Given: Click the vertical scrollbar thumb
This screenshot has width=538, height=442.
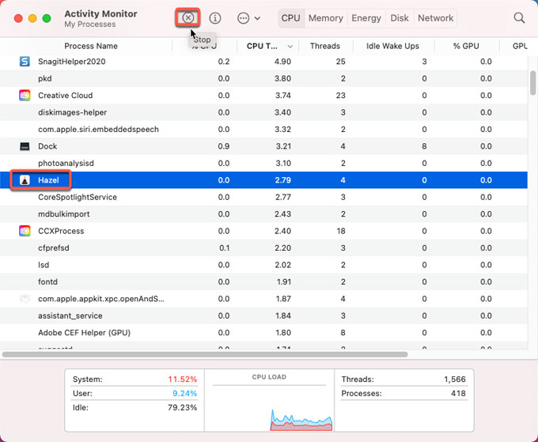Looking at the screenshot, I should (532, 83).
